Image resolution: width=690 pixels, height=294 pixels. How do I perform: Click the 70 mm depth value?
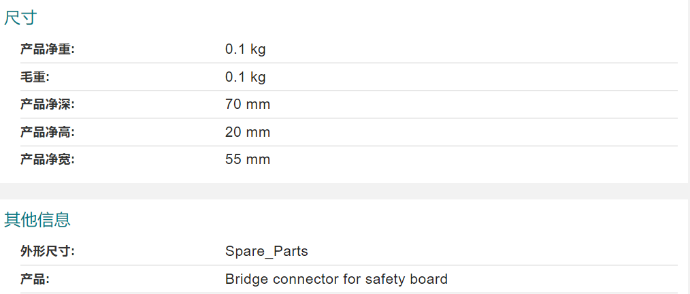coord(248,104)
